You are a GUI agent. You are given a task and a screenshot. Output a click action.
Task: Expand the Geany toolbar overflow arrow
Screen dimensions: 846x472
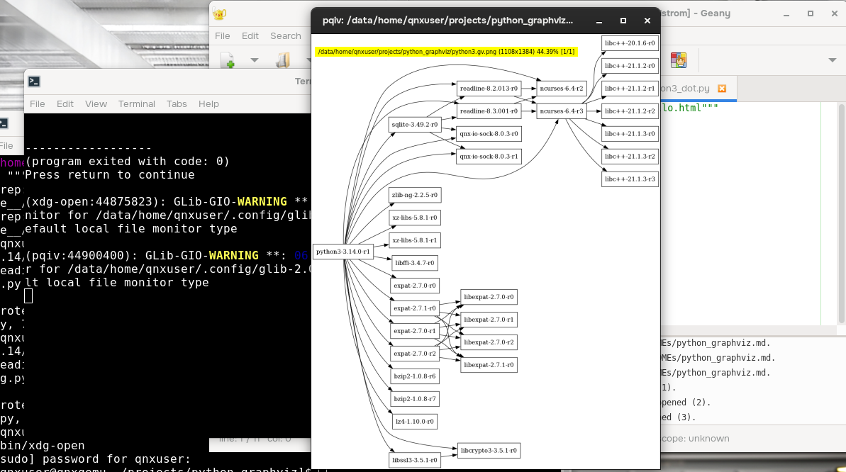(833, 60)
